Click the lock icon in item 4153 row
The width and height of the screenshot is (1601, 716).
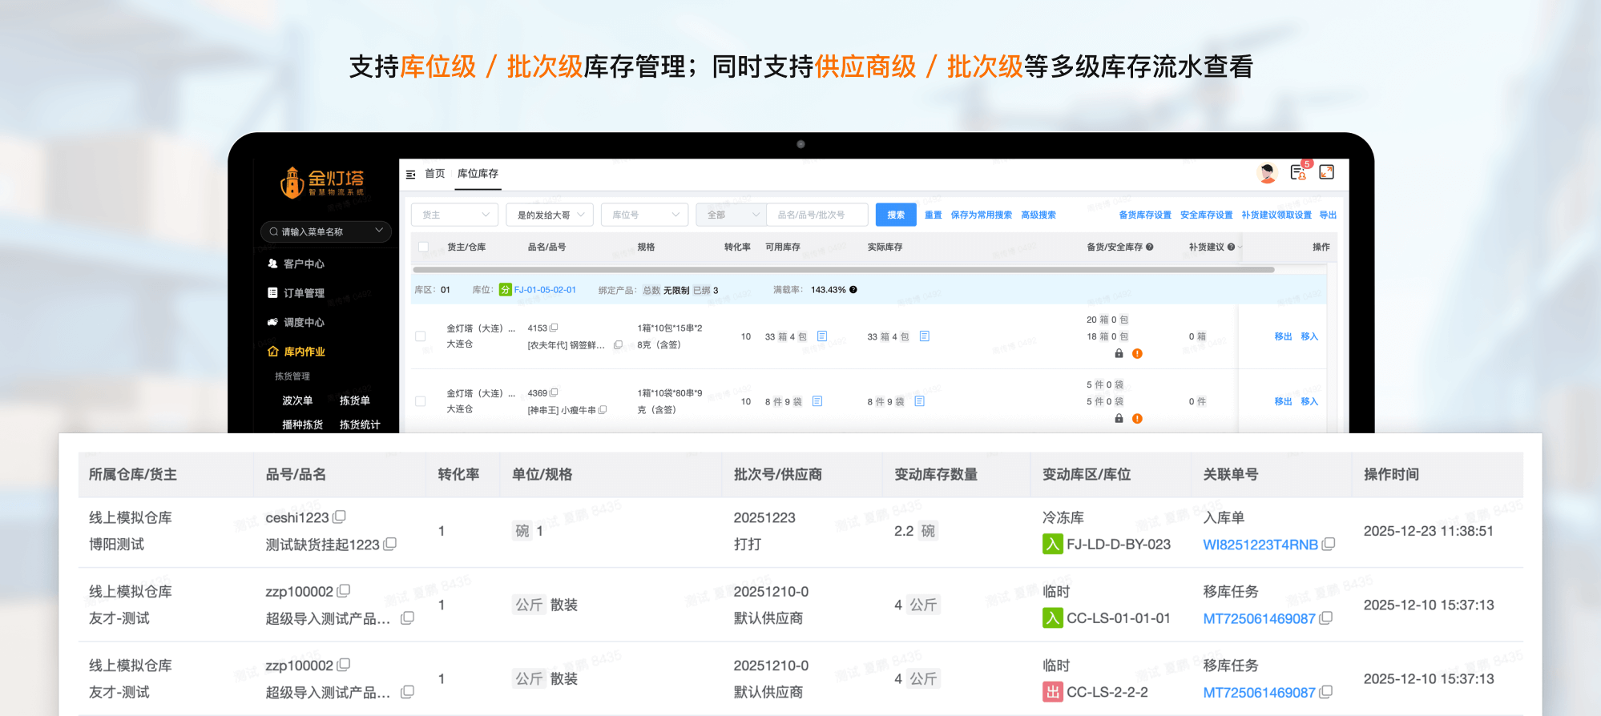coord(1119,353)
